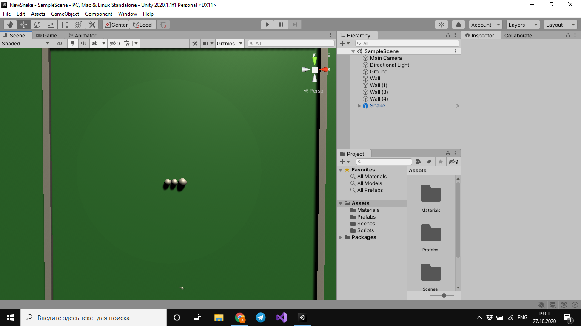The width and height of the screenshot is (581, 326).
Task: Open the Layers dropdown
Action: pos(523,25)
